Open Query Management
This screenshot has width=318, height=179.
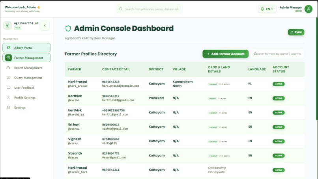[26, 78]
